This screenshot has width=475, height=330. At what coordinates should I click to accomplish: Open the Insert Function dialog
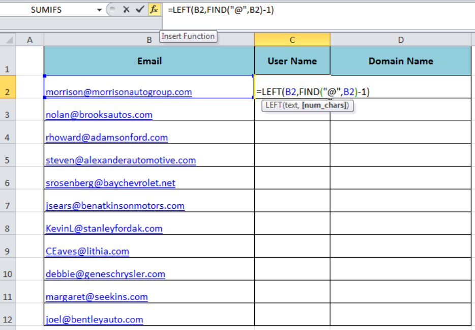[154, 9]
